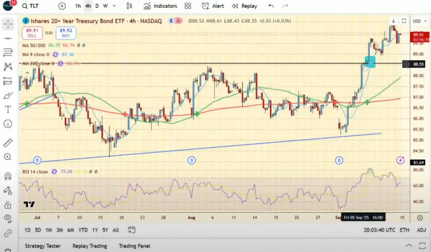Select the 4h timeframe
This screenshot has height=252, width=431.
click(x=88, y=6)
